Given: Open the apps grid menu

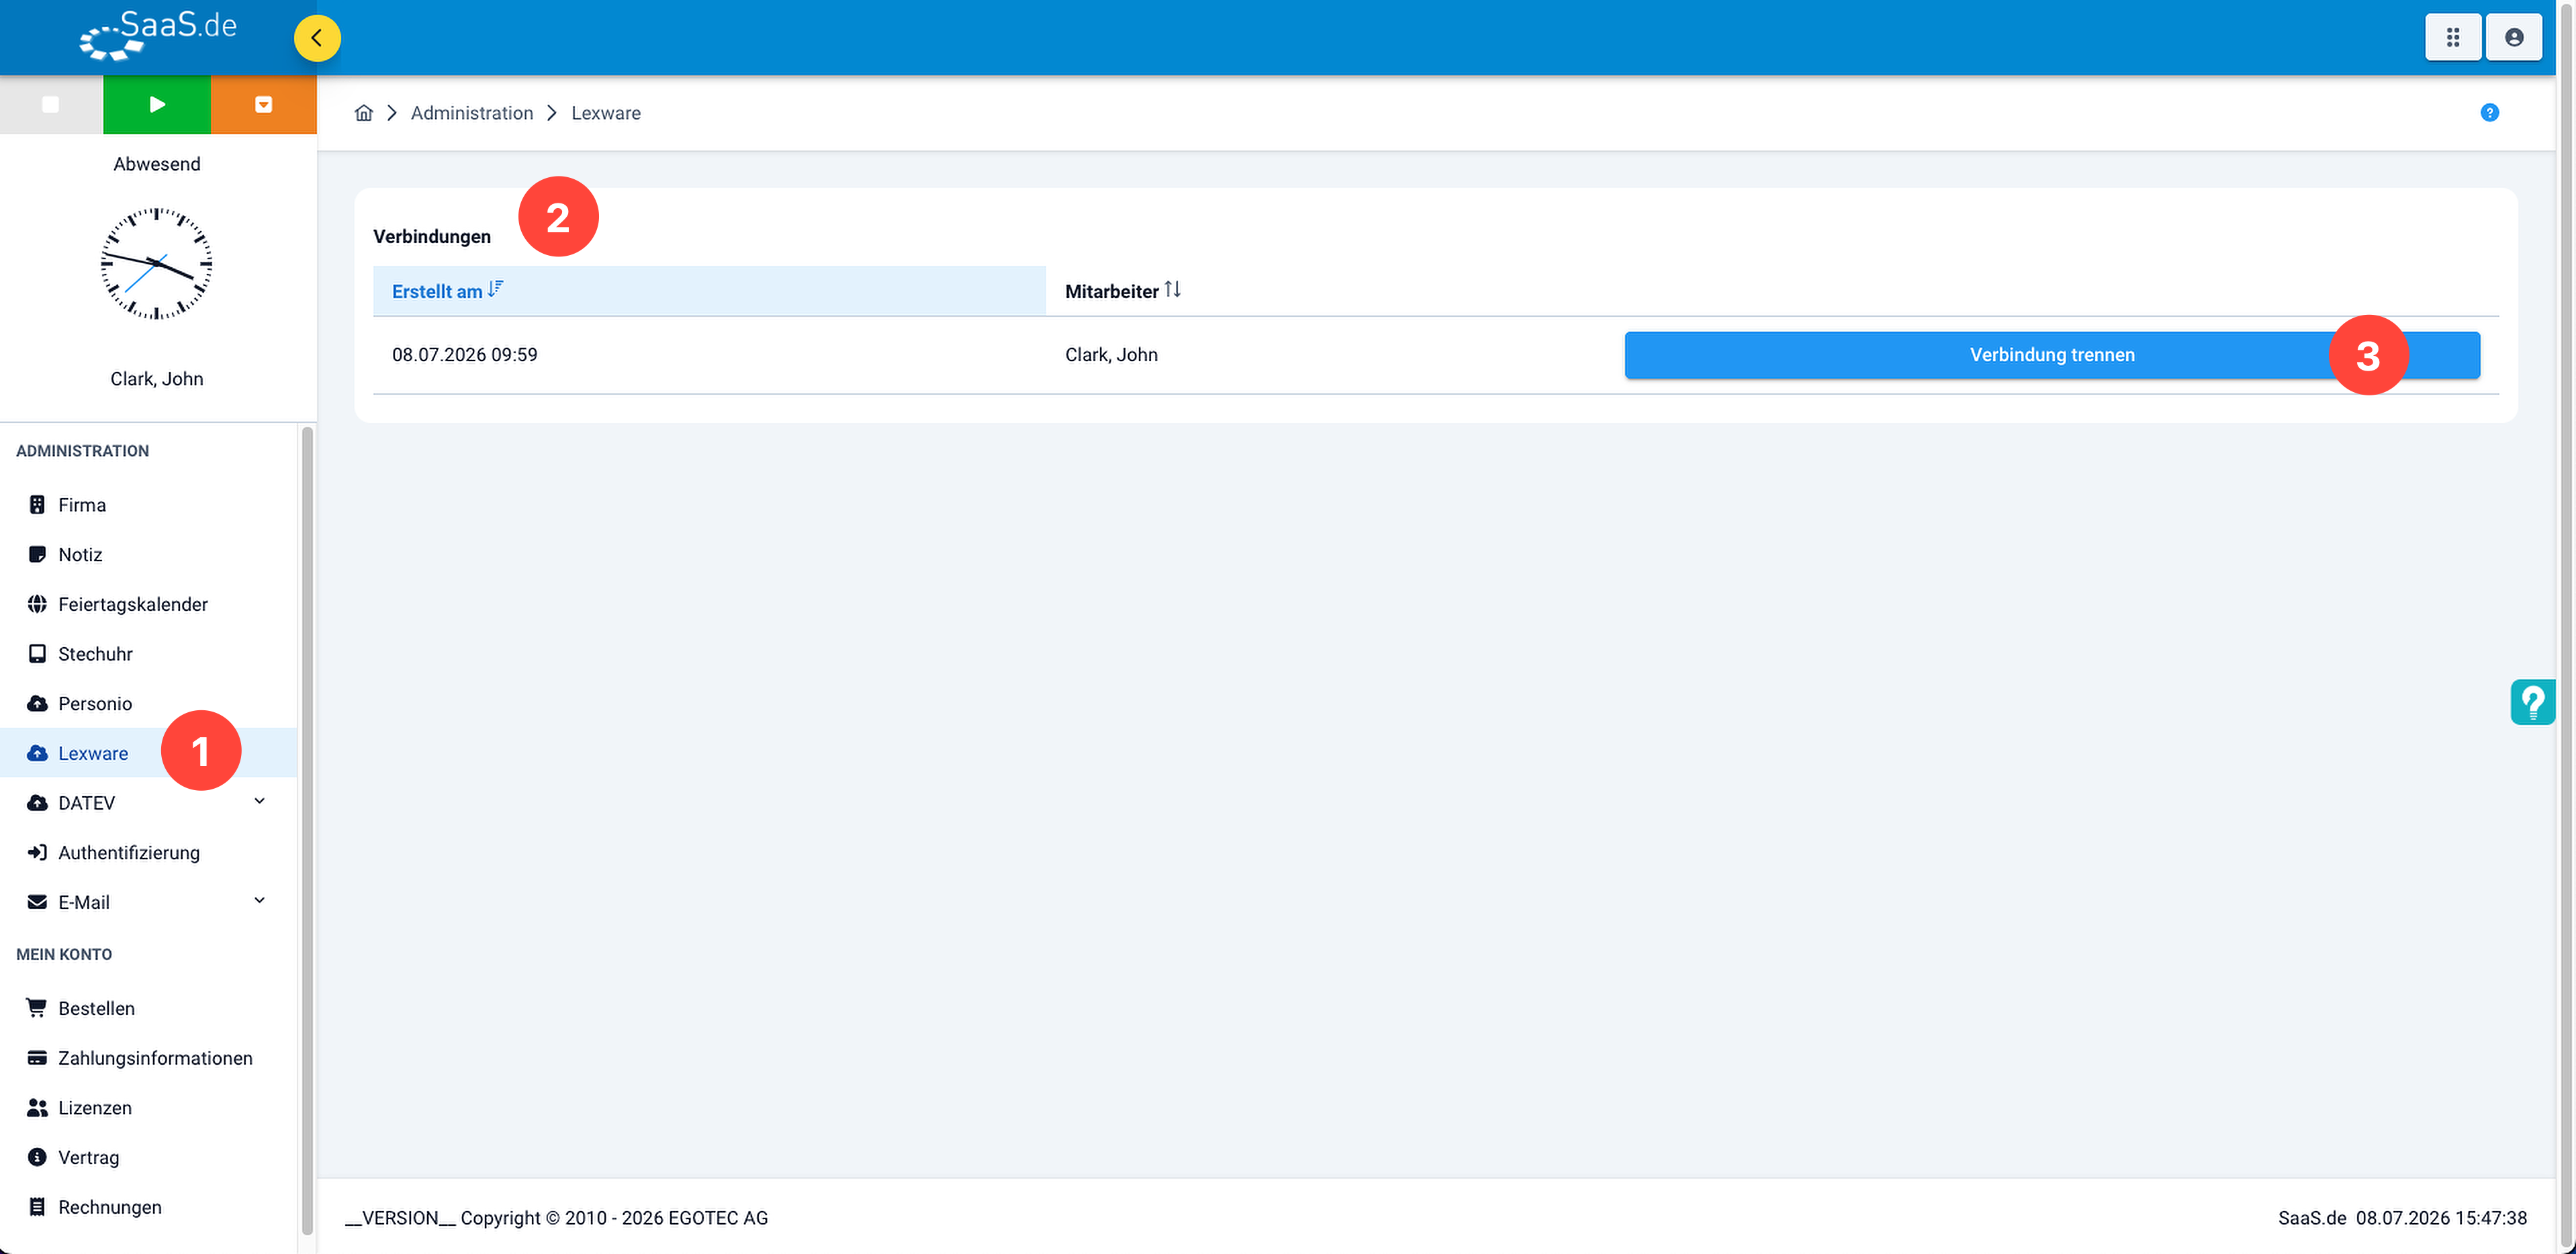Looking at the screenshot, I should pyautogui.click(x=2452, y=37).
